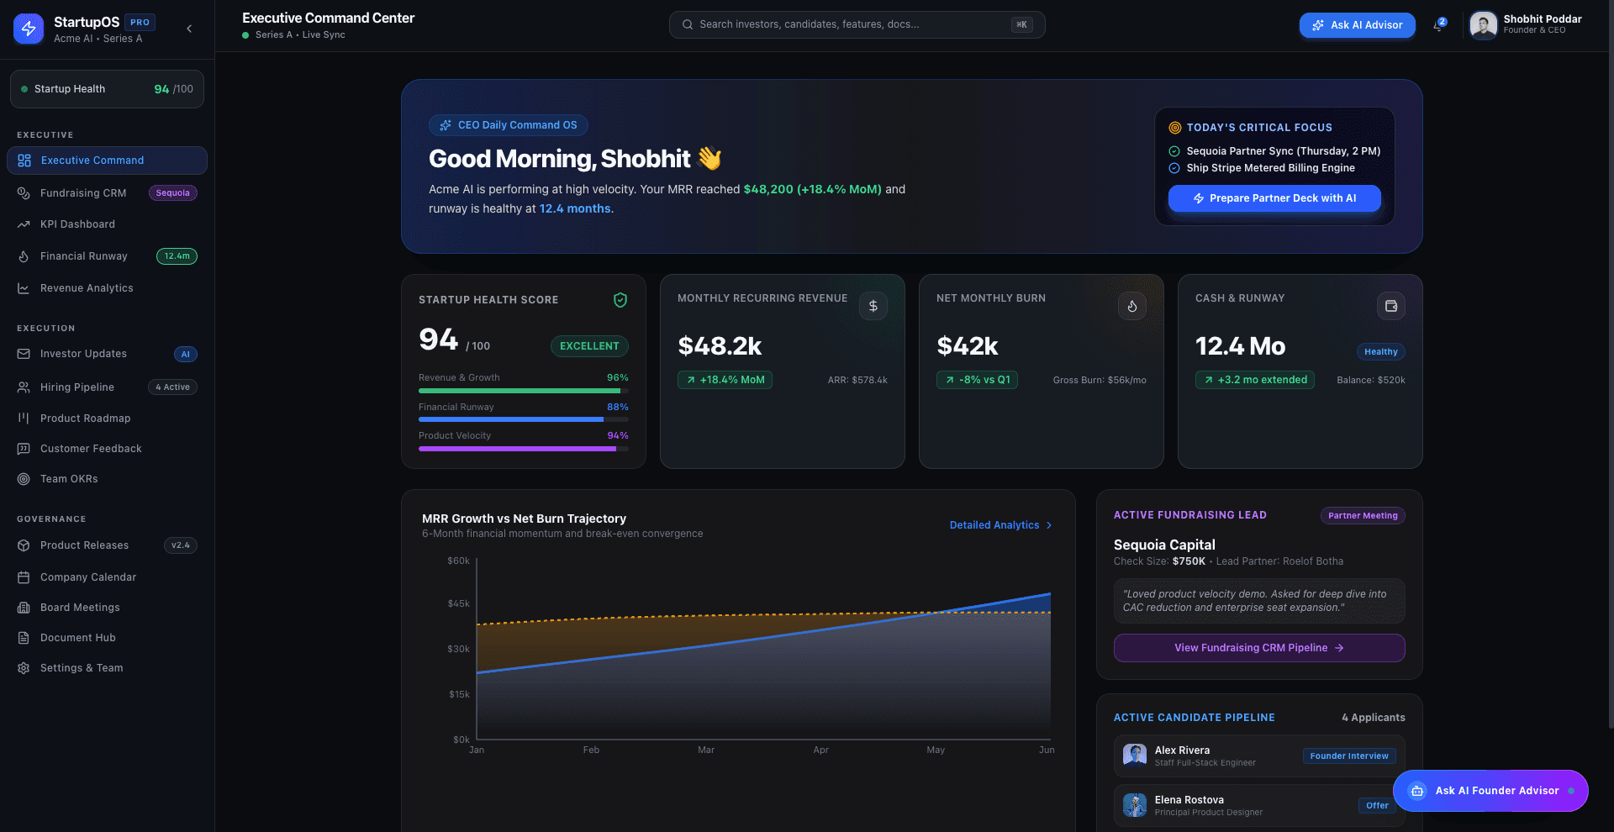
Task: Select Revenue Analytics in the sidebar
Action: tap(107, 288)
